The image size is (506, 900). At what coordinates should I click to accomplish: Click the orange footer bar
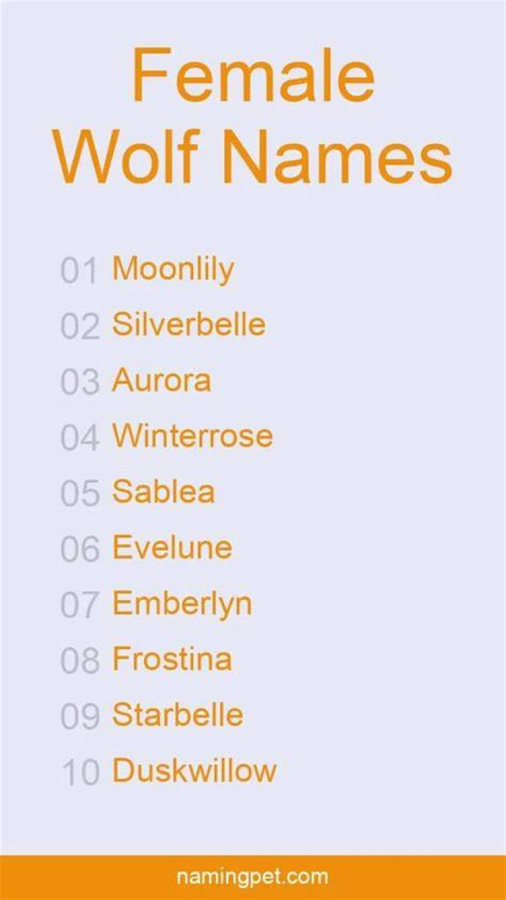[x=253, y=878]
